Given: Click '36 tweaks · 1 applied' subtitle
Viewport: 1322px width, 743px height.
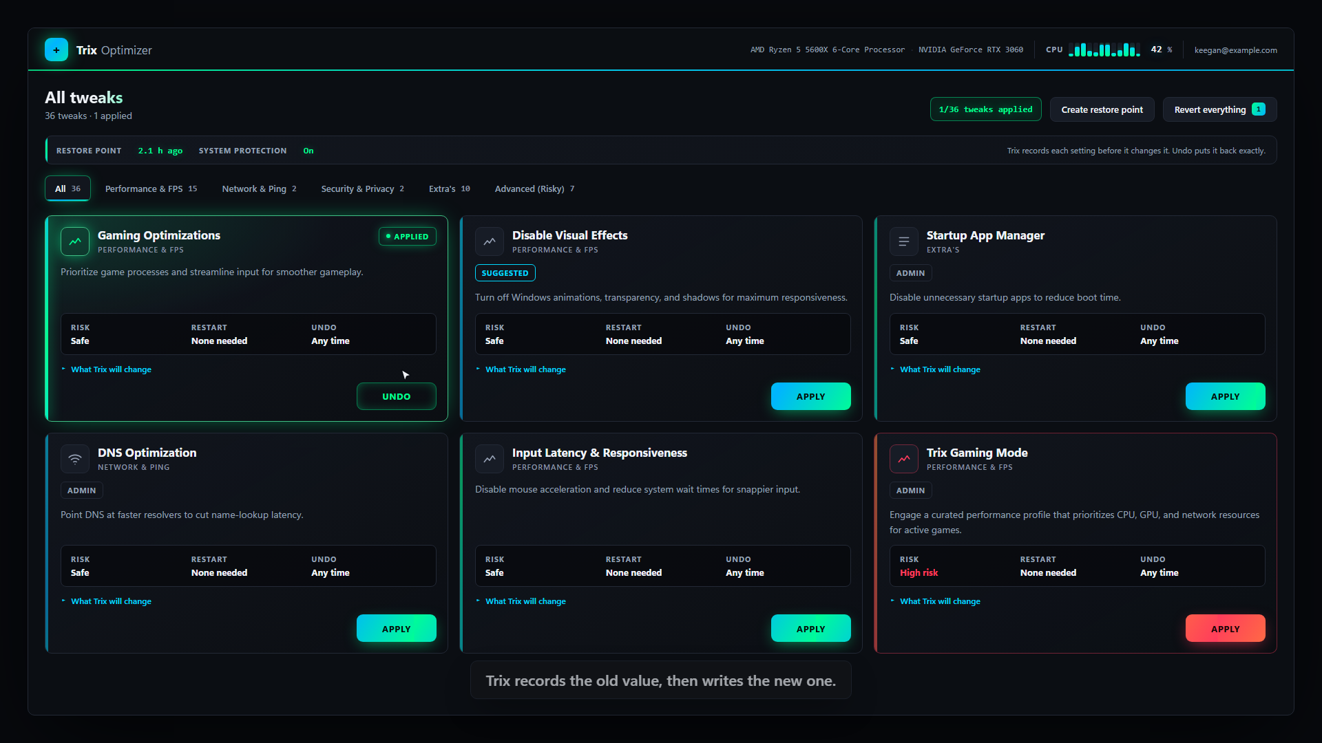Looking at the screenshot, I should pyautogui.click(x=88, y=116).
